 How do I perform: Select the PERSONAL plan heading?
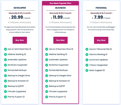click(101, 8)
